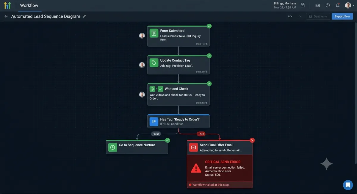Click the False branch label
Screen dimensions: 357x194
(x=156, y=134)
